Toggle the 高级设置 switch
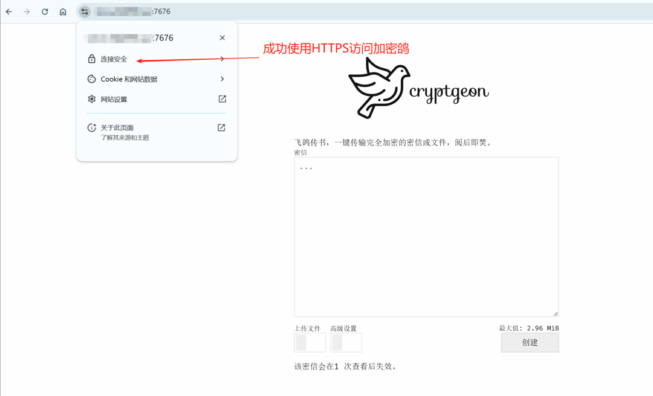Viewport: 653px width, 396px height. [x=346, y=342]
